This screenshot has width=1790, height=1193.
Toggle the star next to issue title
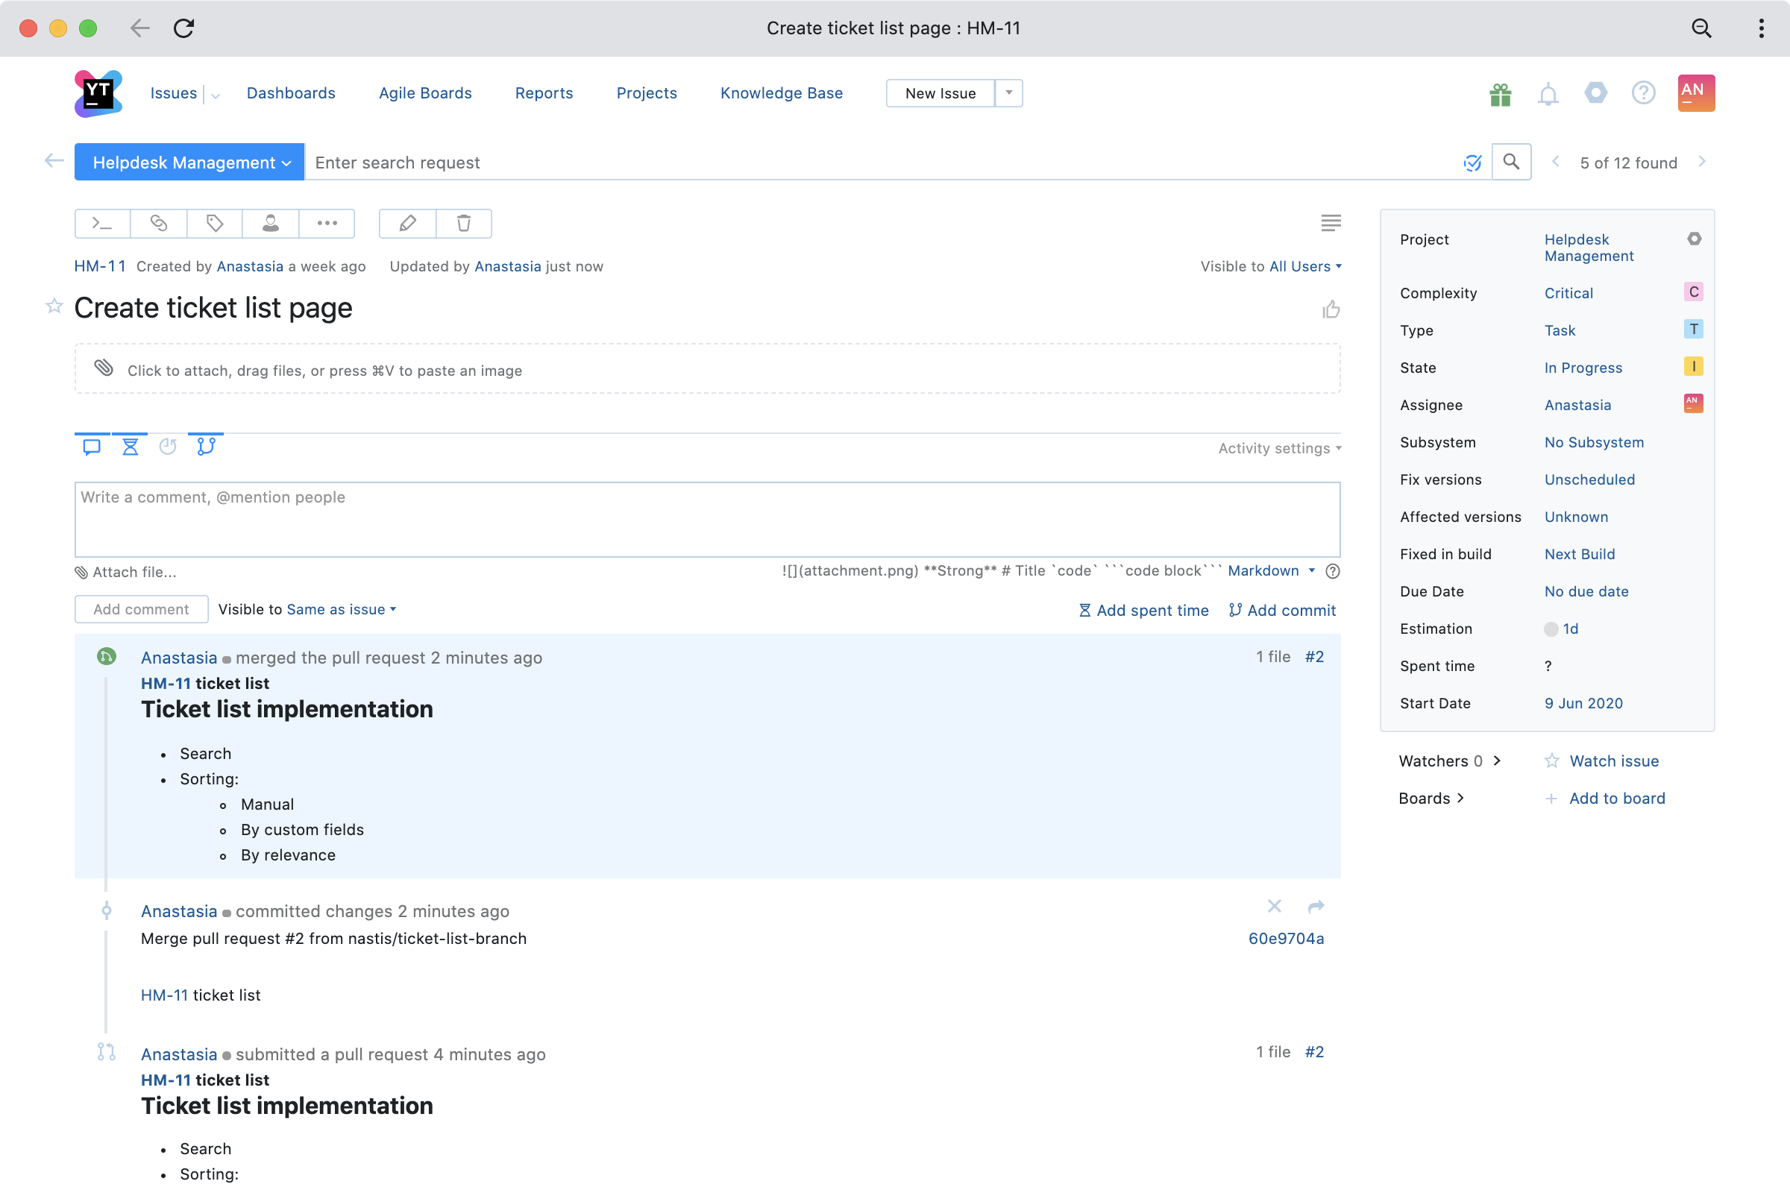(54, 306)
